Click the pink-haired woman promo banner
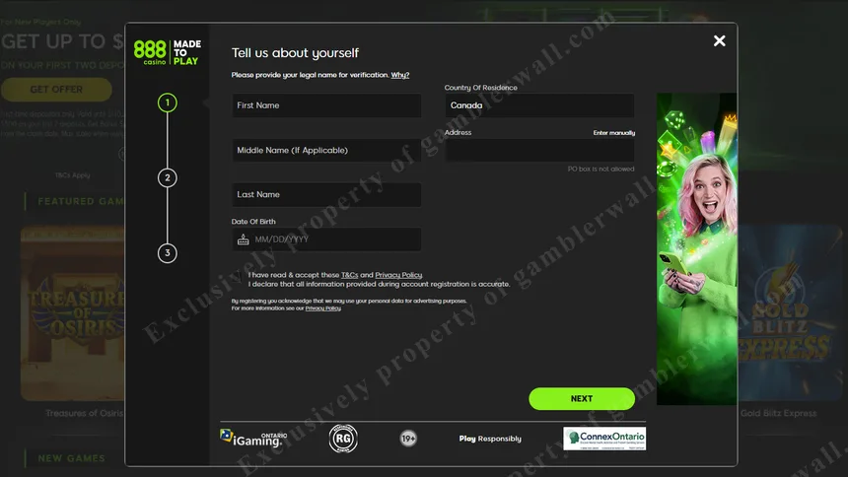Viewport: 848px width, 477px height. point(696,248)
